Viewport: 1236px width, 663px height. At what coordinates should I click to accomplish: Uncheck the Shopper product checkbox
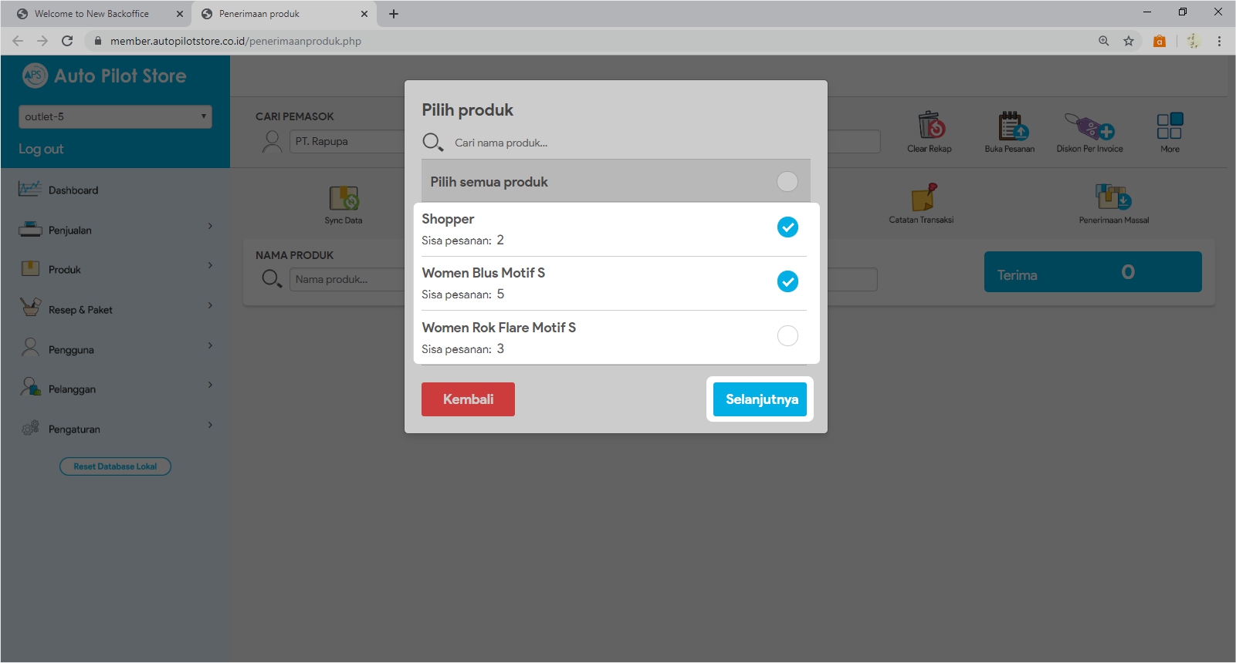[787, 227]
